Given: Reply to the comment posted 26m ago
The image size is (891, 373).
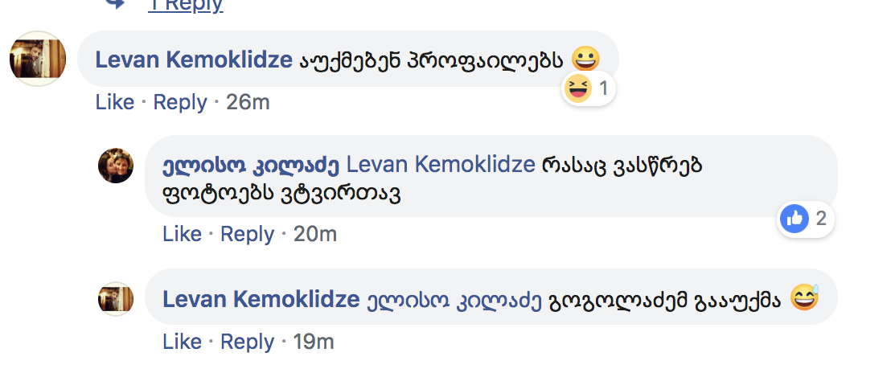Looking at the screenshot, I should (x=180, y=103).
